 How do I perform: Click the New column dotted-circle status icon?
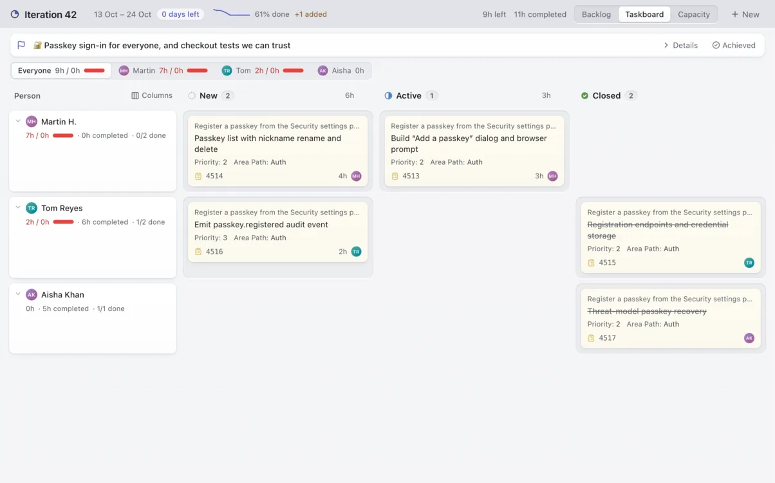tap(192, 95)
